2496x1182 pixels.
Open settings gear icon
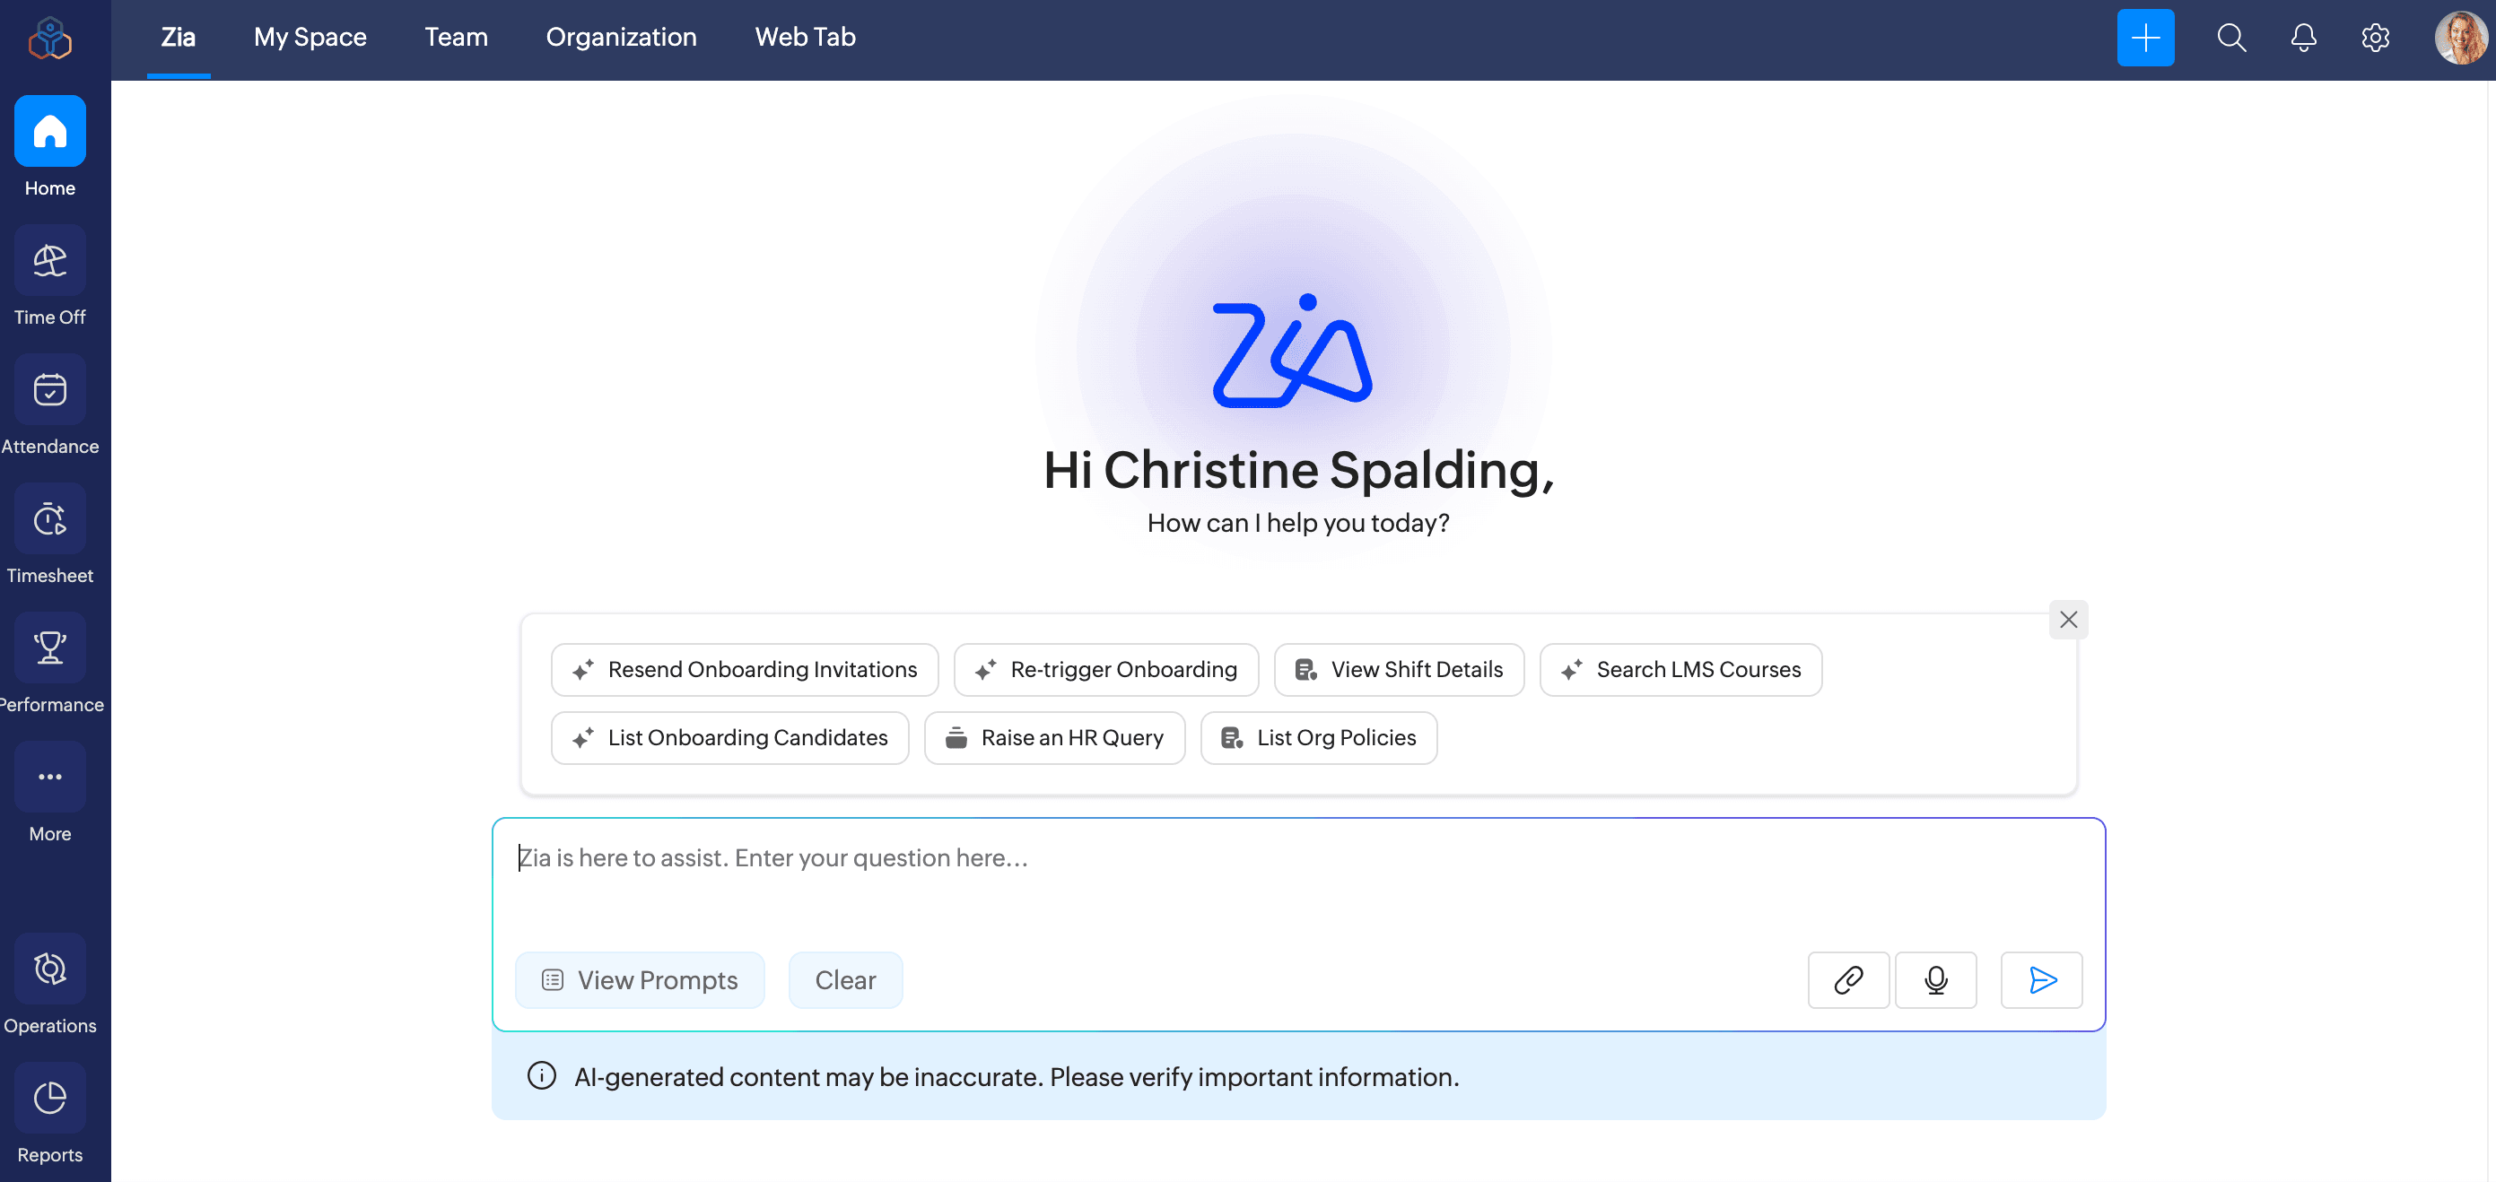(2375, 38)
